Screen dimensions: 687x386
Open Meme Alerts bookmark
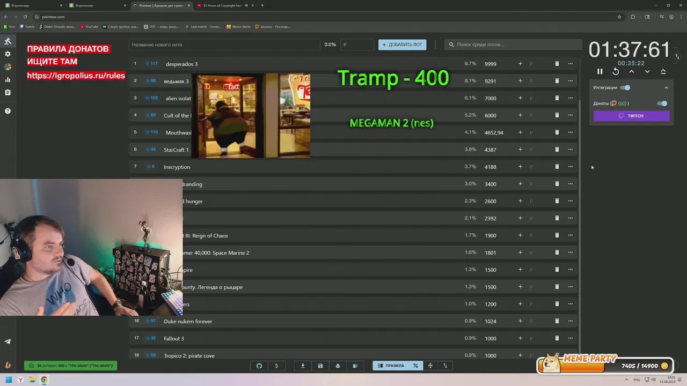pos(238,26)
